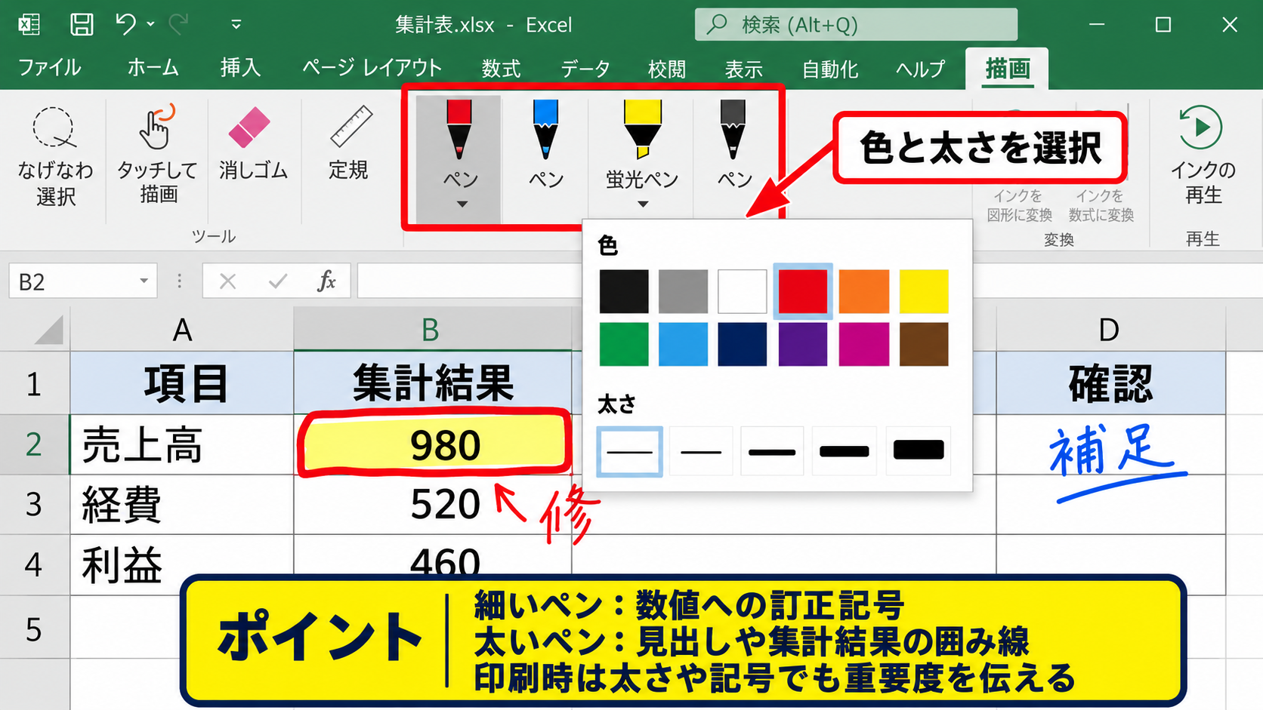Screen dimensions: 1263x710
Task: Open the Name Box dropdown arrow
Action: 143,281
